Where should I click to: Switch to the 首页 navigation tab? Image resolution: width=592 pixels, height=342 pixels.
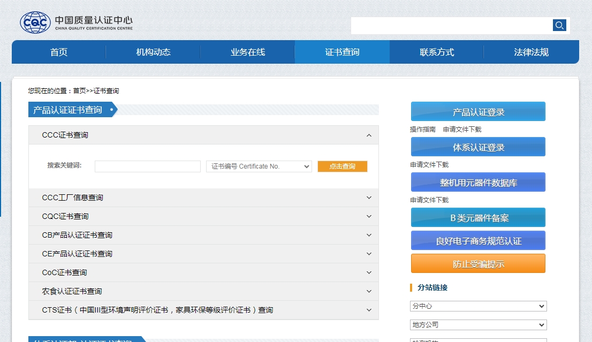click(58, 52)
